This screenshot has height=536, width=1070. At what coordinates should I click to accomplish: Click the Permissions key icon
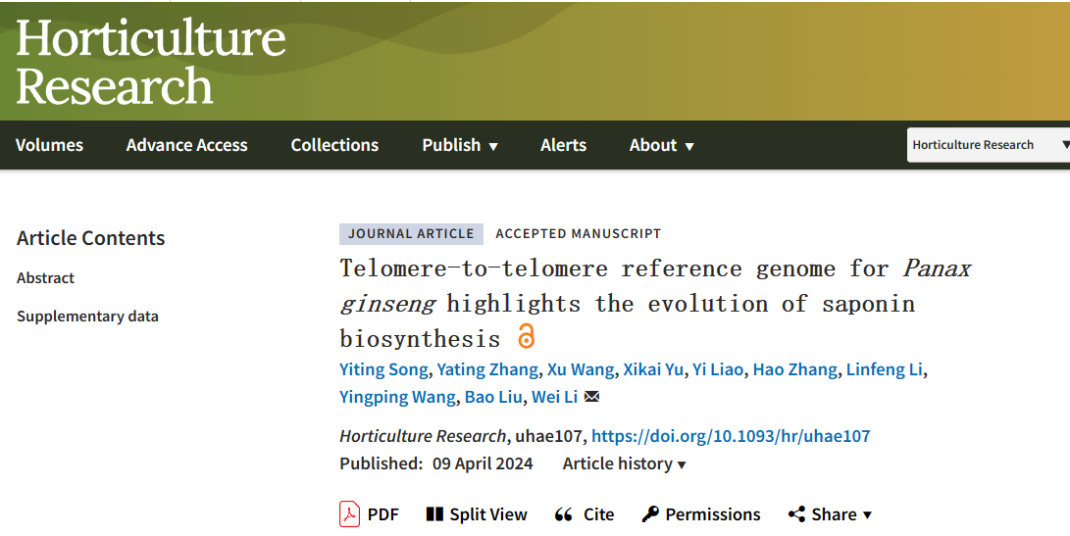[x=650, y=514]
